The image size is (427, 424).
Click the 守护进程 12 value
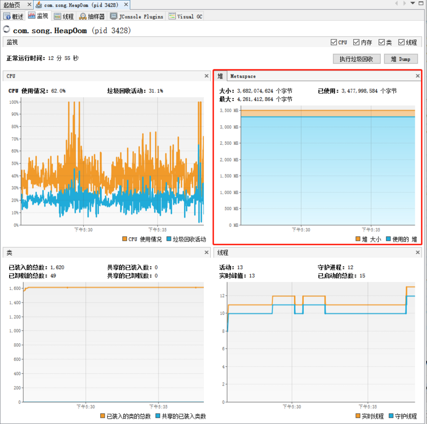[x=350, y=267]
